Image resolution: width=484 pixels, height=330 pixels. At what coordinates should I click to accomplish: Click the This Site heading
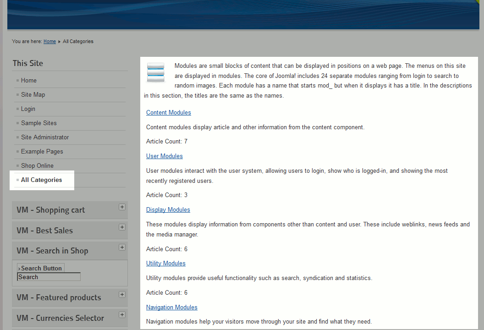click(28, 63)
